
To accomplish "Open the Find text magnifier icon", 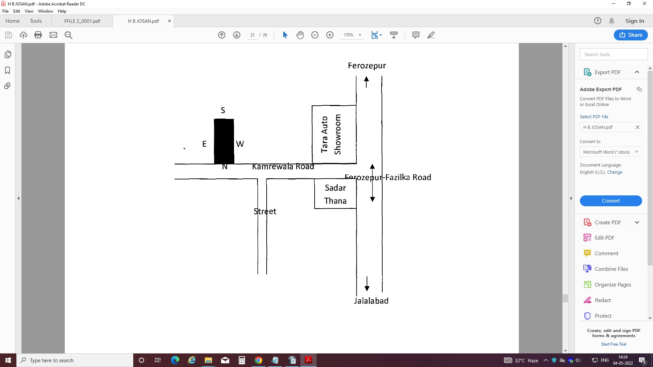I will pos(68,35).
